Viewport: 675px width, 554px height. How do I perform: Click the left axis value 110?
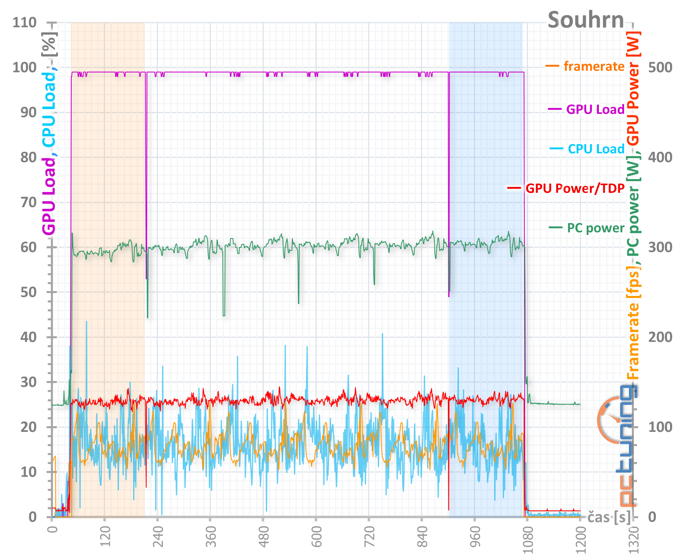click(x=24, y=22)
